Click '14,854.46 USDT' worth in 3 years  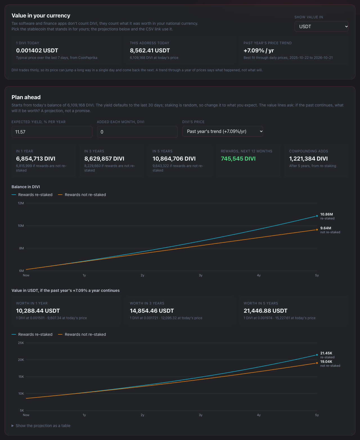click(x=152, y=311)
